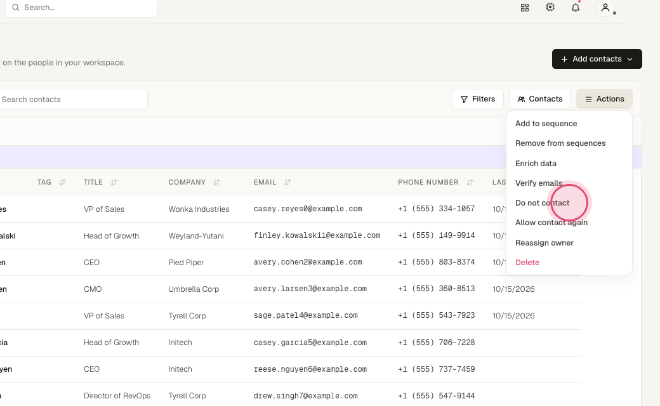660x406 pixels.
Task: Click the Pied Piper company cell
Action: click(186, 263)
